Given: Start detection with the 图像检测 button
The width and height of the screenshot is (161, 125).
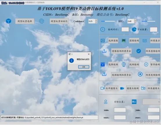Looking at the screenshot, I should point(134,41).
